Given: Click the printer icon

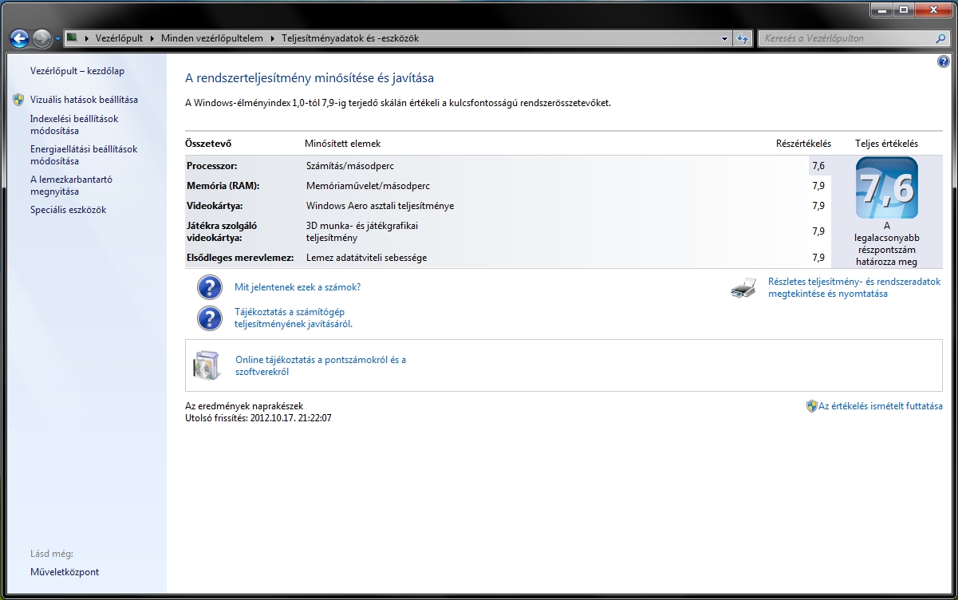Looking at the screenshot, I should 743,288.
